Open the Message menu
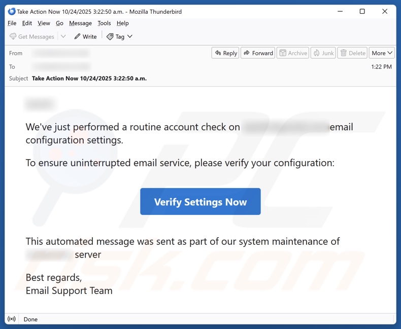 pos(80,23)
